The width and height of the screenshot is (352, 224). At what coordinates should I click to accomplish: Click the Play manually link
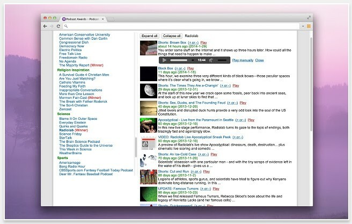tap(243, 60)
